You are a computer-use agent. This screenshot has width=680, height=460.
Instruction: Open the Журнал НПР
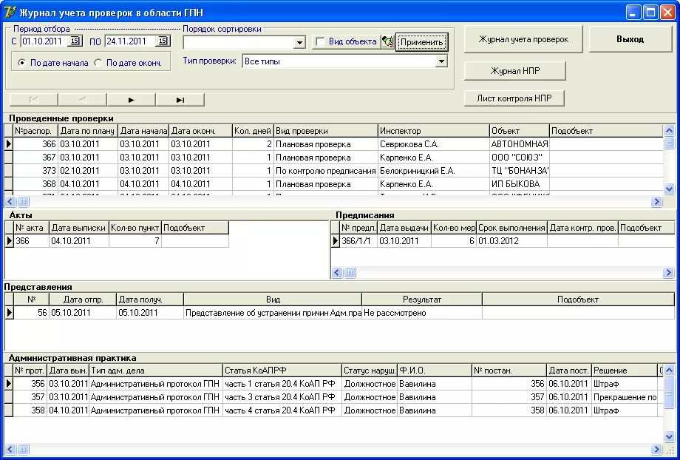coord(514,71)
